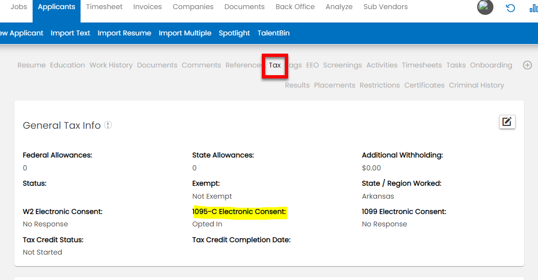This screenshot has height=280, width=538.
Task: Open the Invoices menu
Action: coord(147,7)
